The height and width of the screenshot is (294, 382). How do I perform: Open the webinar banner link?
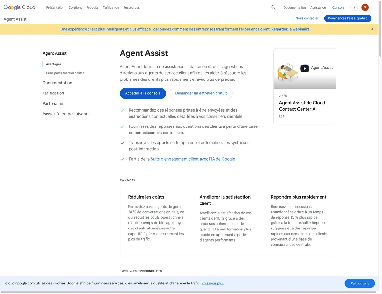pos(186,29)
